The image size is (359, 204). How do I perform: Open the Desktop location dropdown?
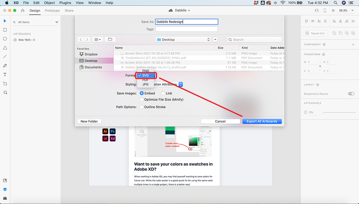(x=183, y=39)
